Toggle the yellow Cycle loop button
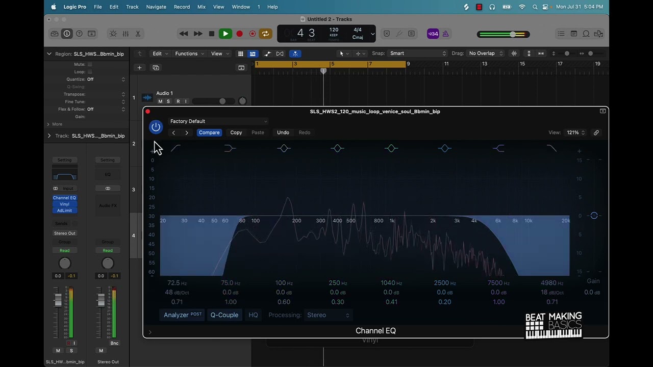 coord(265,34)
